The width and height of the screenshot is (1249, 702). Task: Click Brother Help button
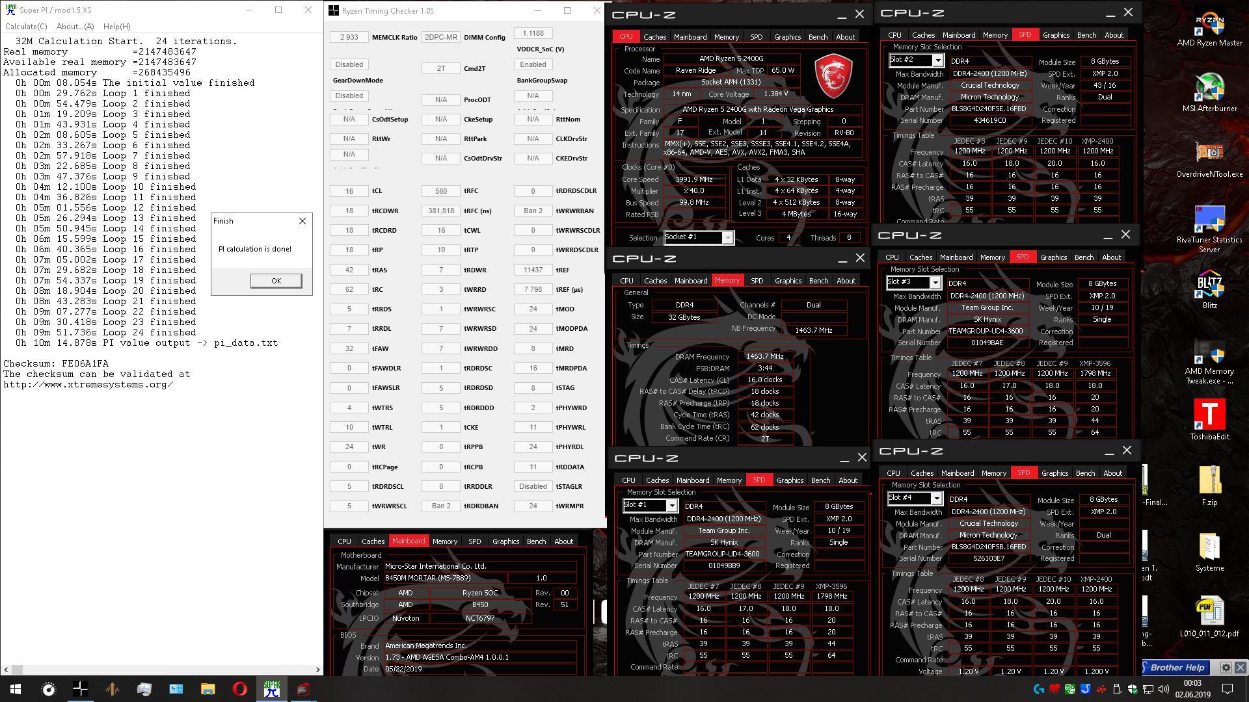pyautogui.click(x=1176, y=668)
